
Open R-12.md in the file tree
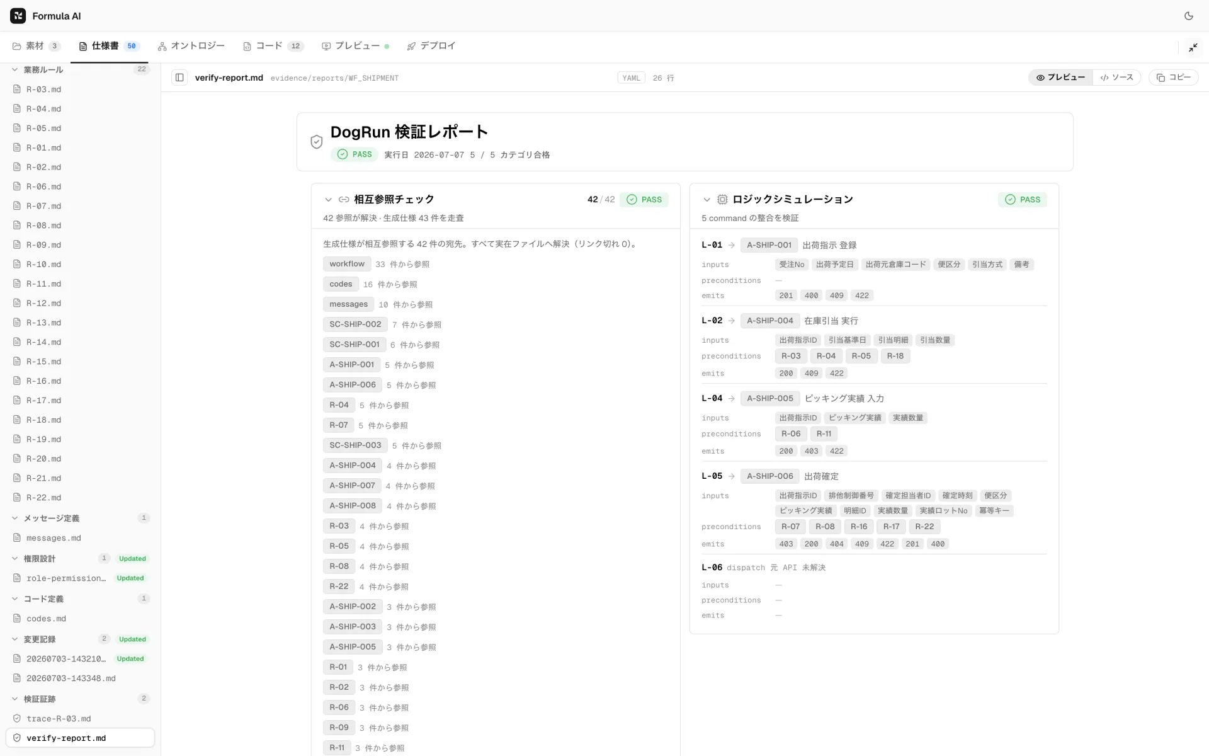(80, 303)
